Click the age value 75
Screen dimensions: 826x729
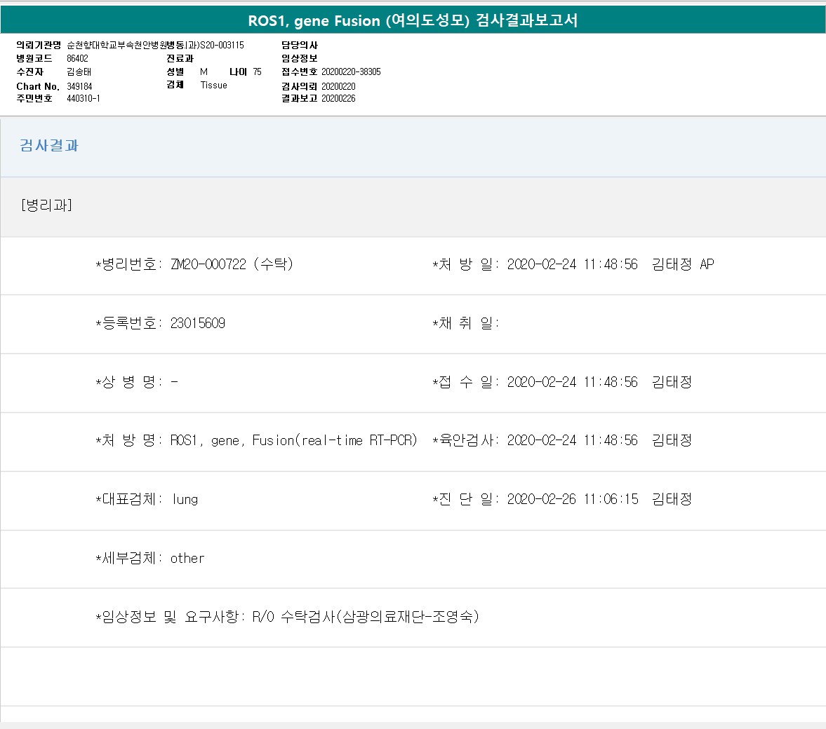pos(257,71)
